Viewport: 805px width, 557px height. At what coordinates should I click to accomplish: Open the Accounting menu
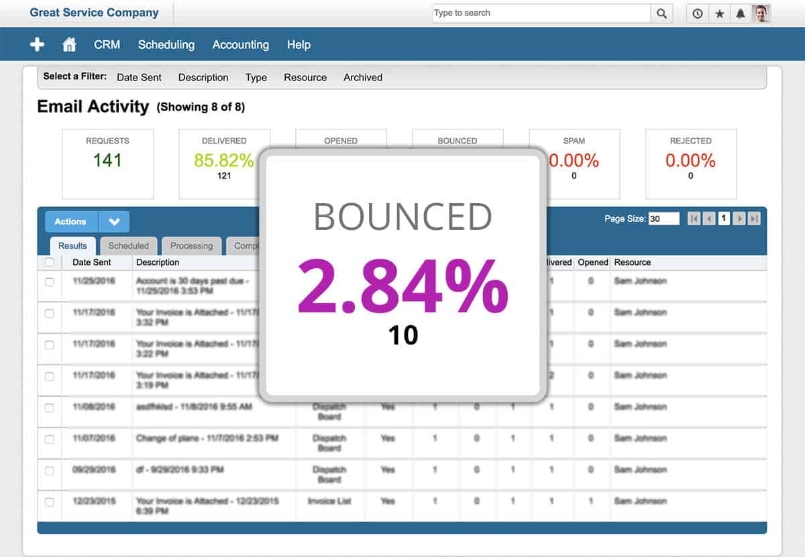[x=241, y=45]
